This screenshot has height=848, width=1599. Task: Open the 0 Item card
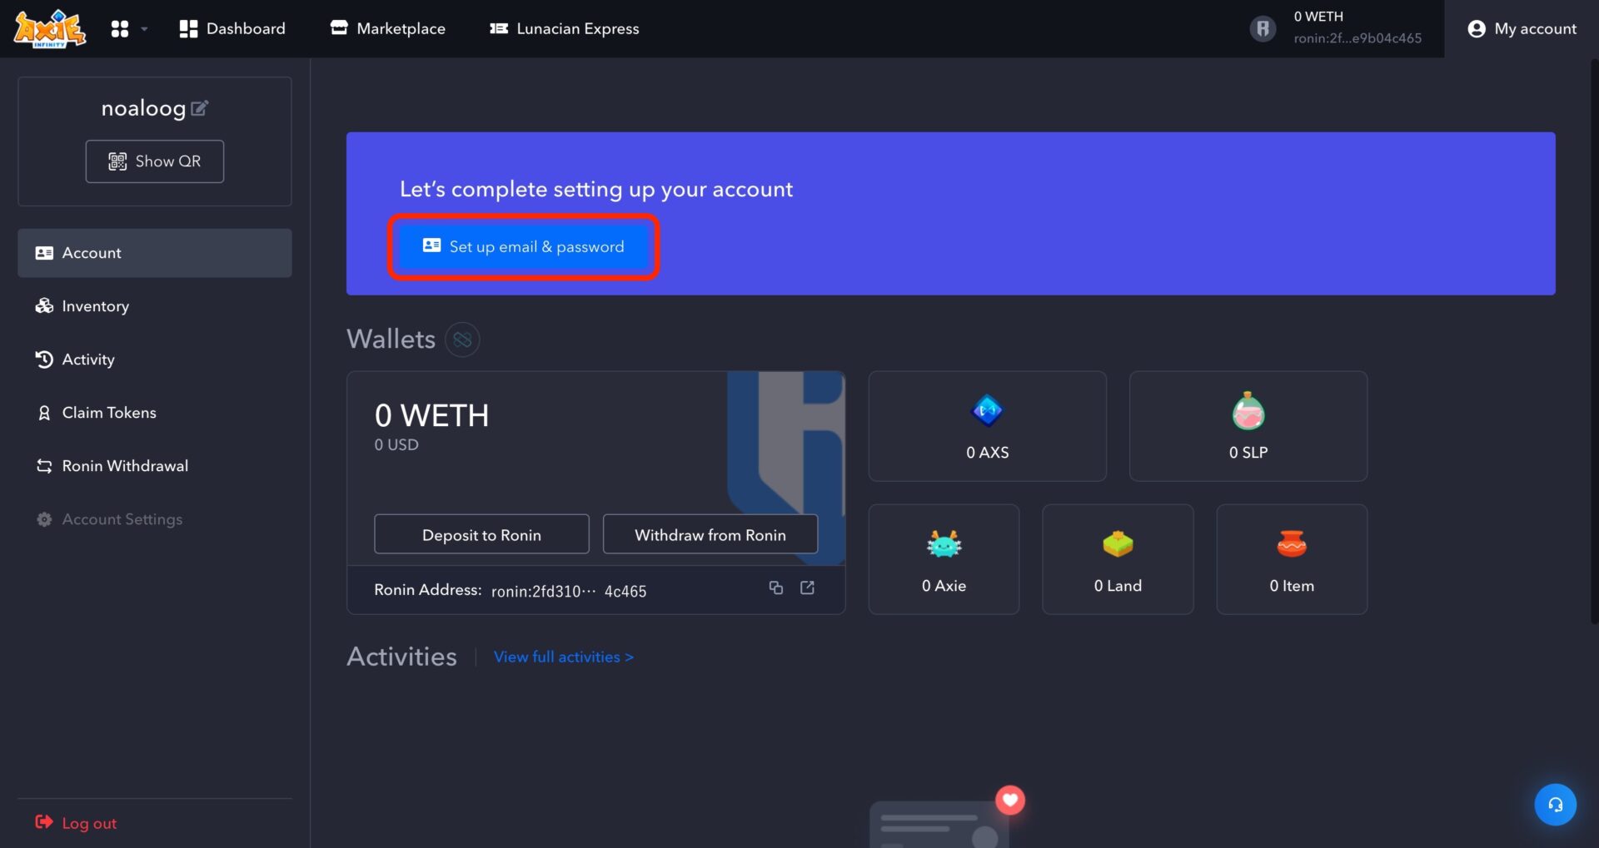coord(1292,559)
